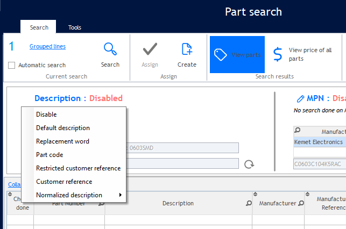Click the View parts tag button
The height and width of the screenshot is (229, 346).
[x=237, y=54]
